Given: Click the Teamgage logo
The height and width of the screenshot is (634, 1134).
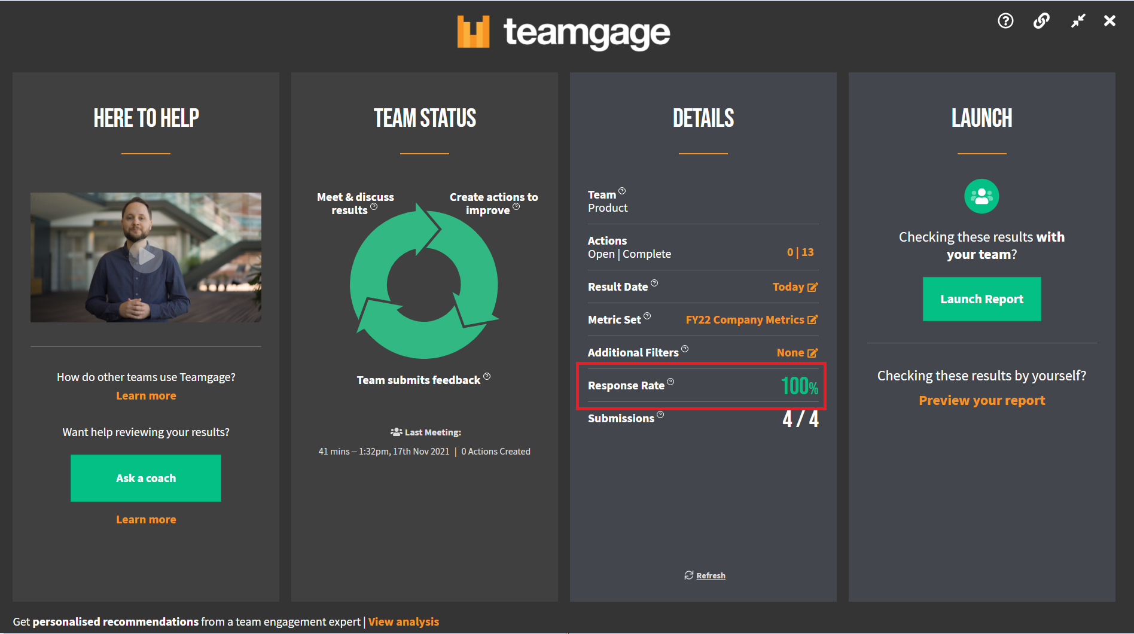Looking at the screenshot, I should pyautogui.click(x=563, y=32).
